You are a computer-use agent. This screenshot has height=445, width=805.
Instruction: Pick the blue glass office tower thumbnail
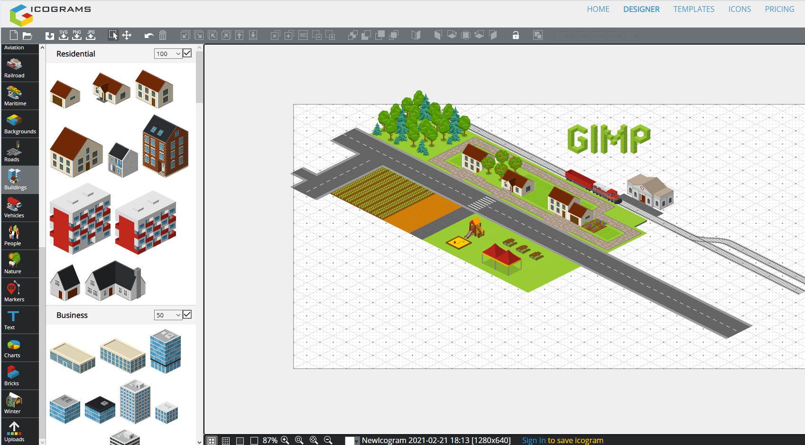point(166,352)
